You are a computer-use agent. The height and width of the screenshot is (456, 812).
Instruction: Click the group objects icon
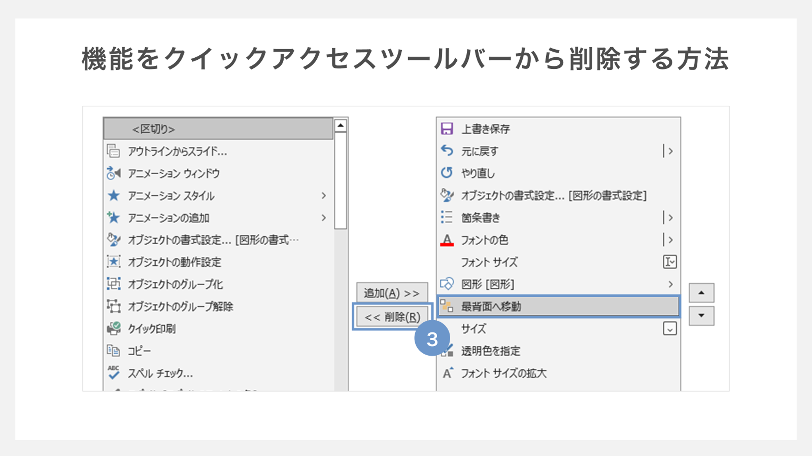114,284
